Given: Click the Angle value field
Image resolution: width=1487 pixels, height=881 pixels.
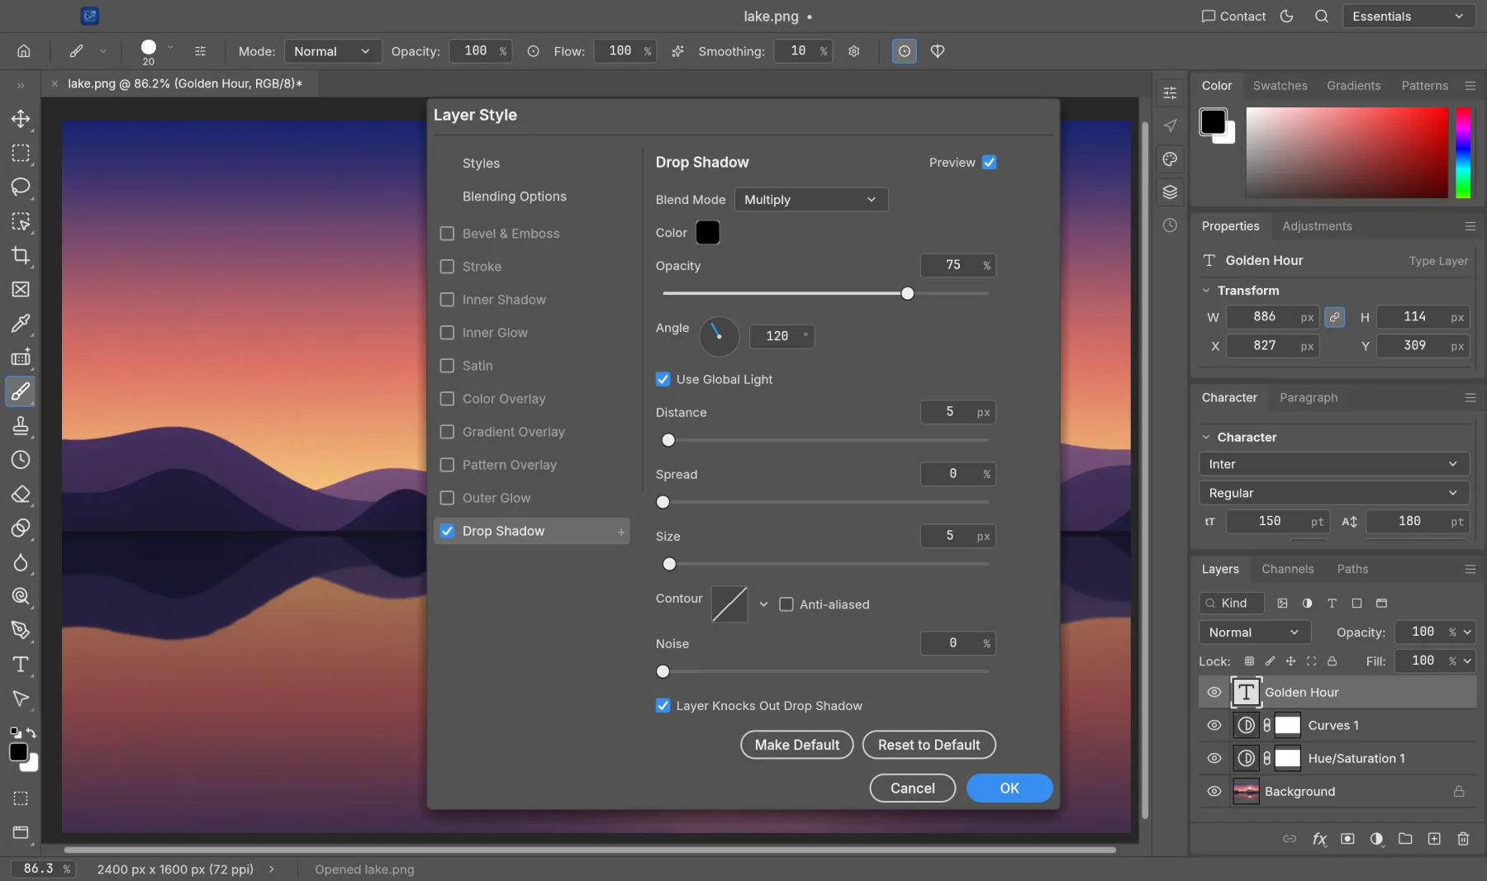Looking at the screenshot, I should (782, 336).
